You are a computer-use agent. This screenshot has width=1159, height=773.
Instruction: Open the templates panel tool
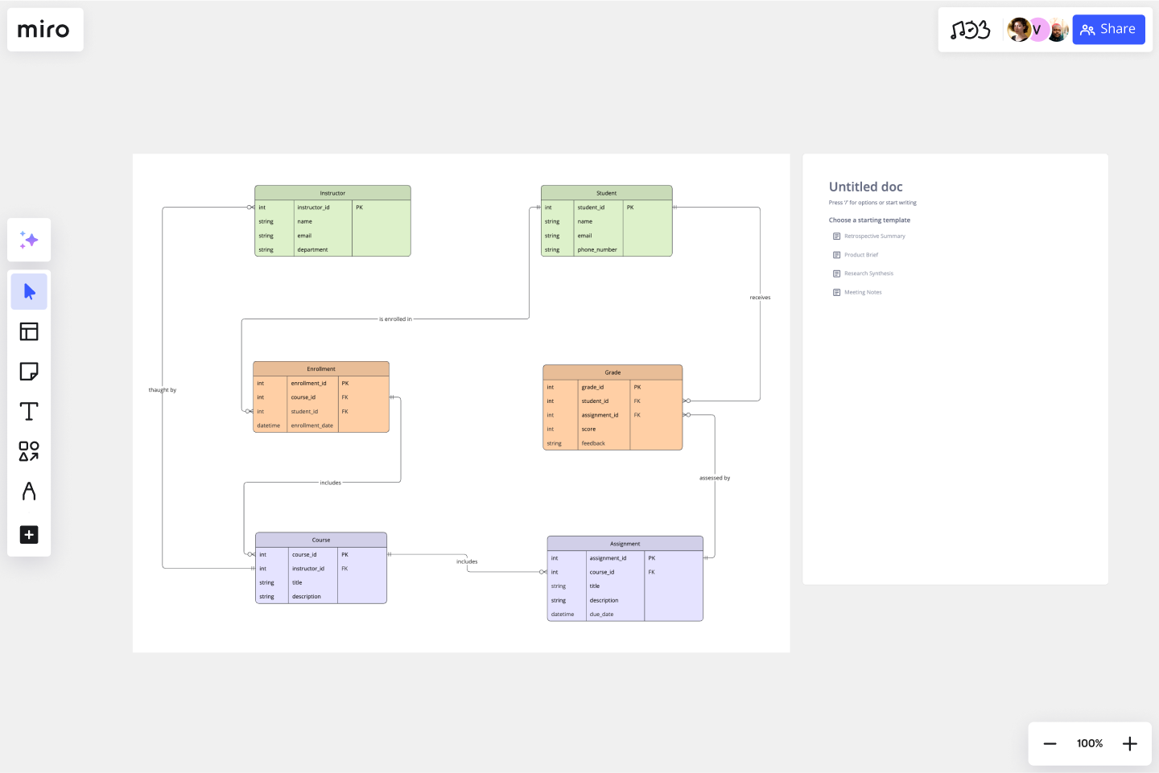click(x=29, y=331)
